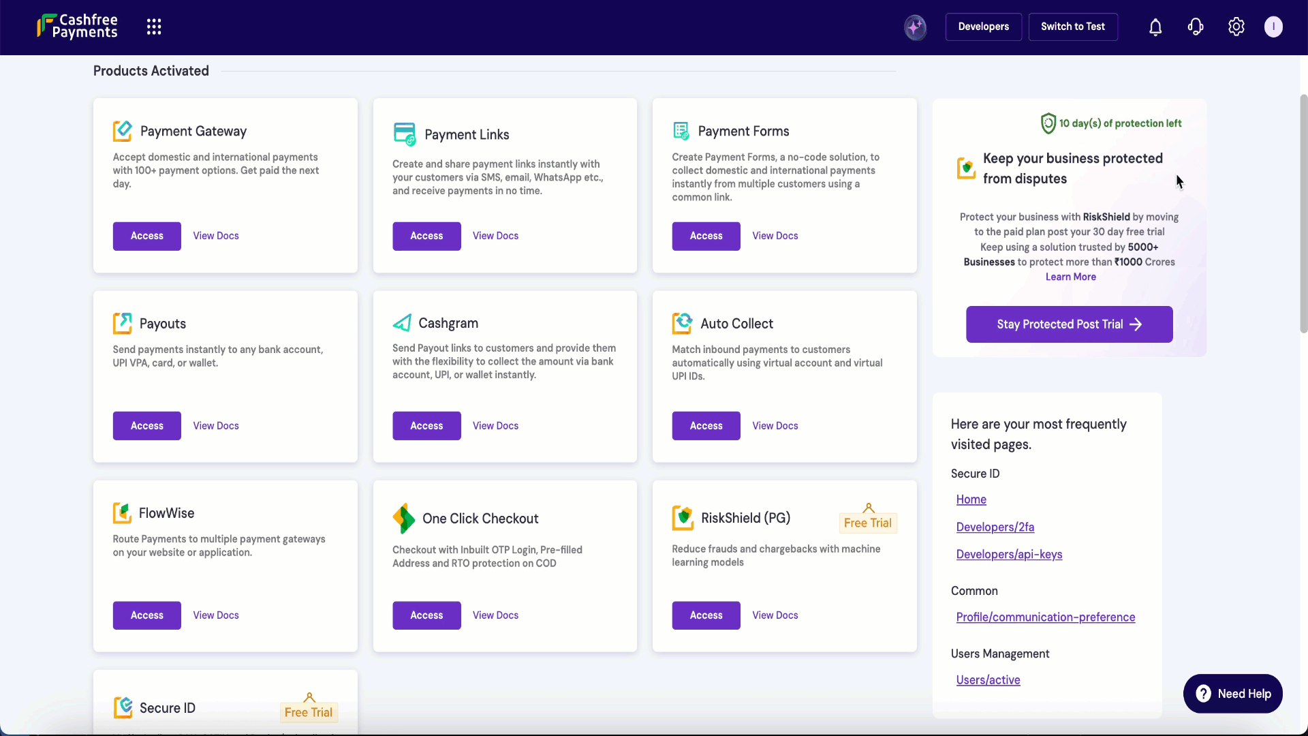Access the Auto Collect product

pos(706,426)
